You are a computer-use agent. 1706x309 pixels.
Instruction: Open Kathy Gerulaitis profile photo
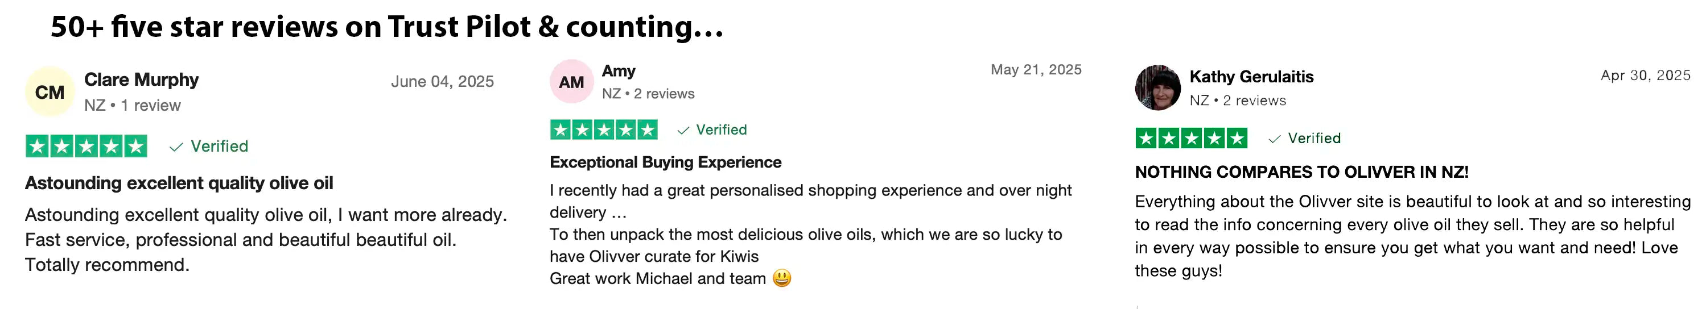click(x=1157, y=87)
